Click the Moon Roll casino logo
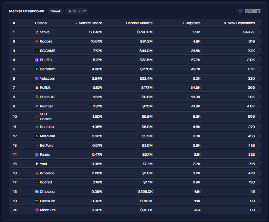This screenshot has height=222, width=269. click(x=36, y=210)
